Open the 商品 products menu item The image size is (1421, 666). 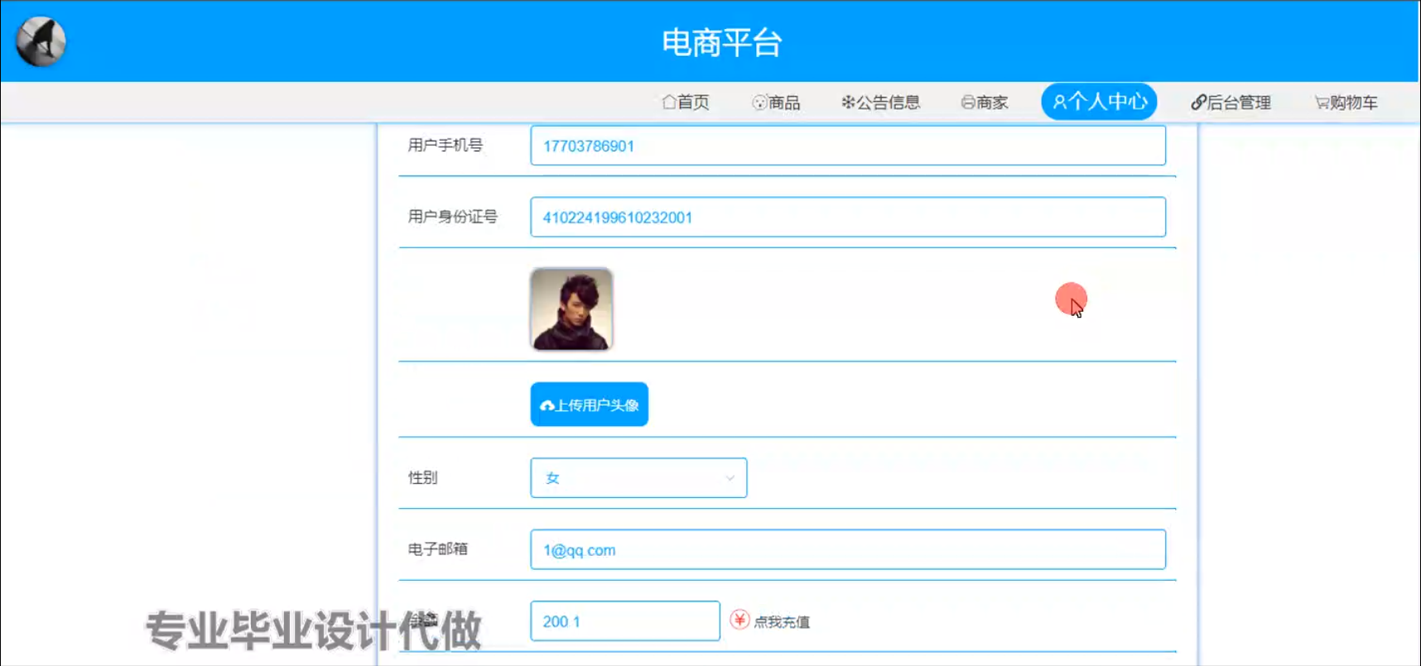click(776, 102)
